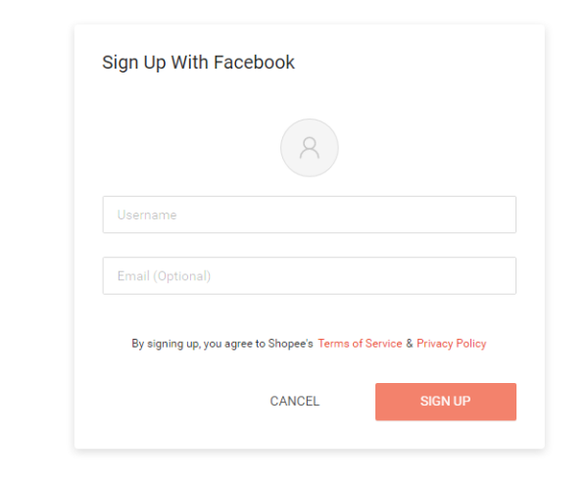This screenshot has width=588, height=479.
Task: Click the profile avatar placeholder icon
Action: tap(310, 148)
